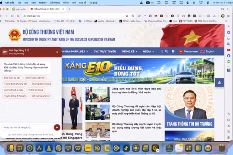Choose the Ảnh hưởng & lo ngại chip
This screenshot has width=233, height=155.
[13, 90]
